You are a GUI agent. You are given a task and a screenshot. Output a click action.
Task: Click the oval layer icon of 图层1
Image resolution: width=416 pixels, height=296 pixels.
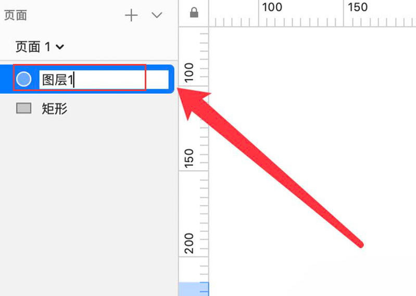point(23,79)
